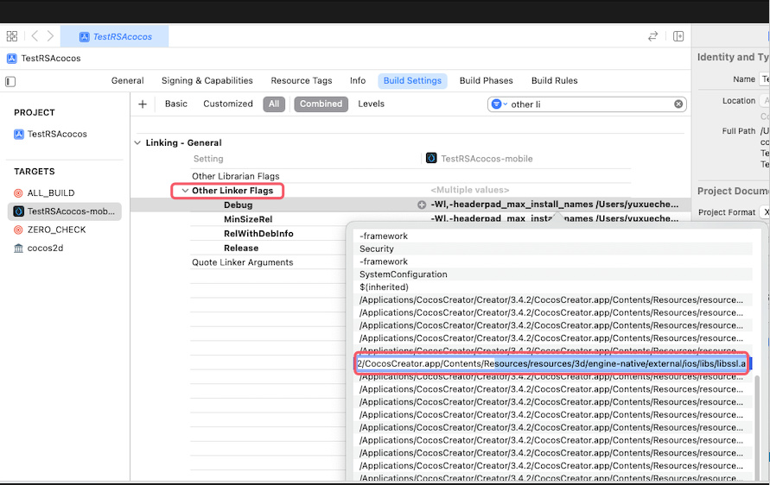Click the cocos2d library building icon
The image size is (770, 485).
[18, 249]
